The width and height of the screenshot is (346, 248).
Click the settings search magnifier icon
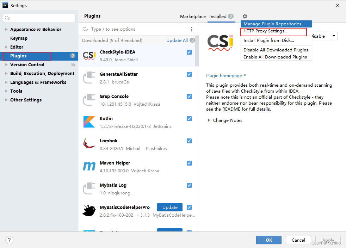click(x=7, y=18)
